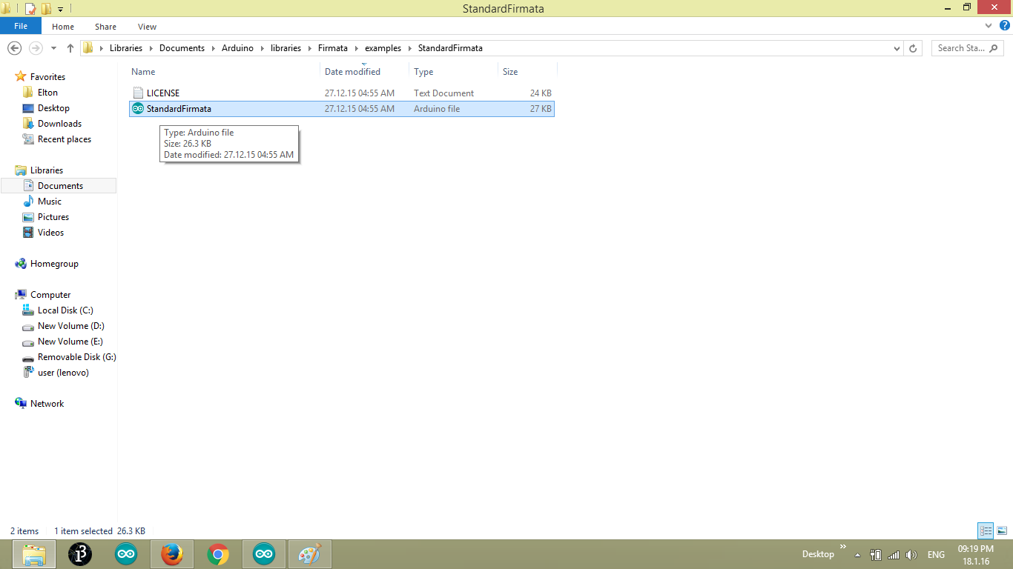Open Firefox from the taskbar
This screenshot has width=1013, height=569.
172,554
